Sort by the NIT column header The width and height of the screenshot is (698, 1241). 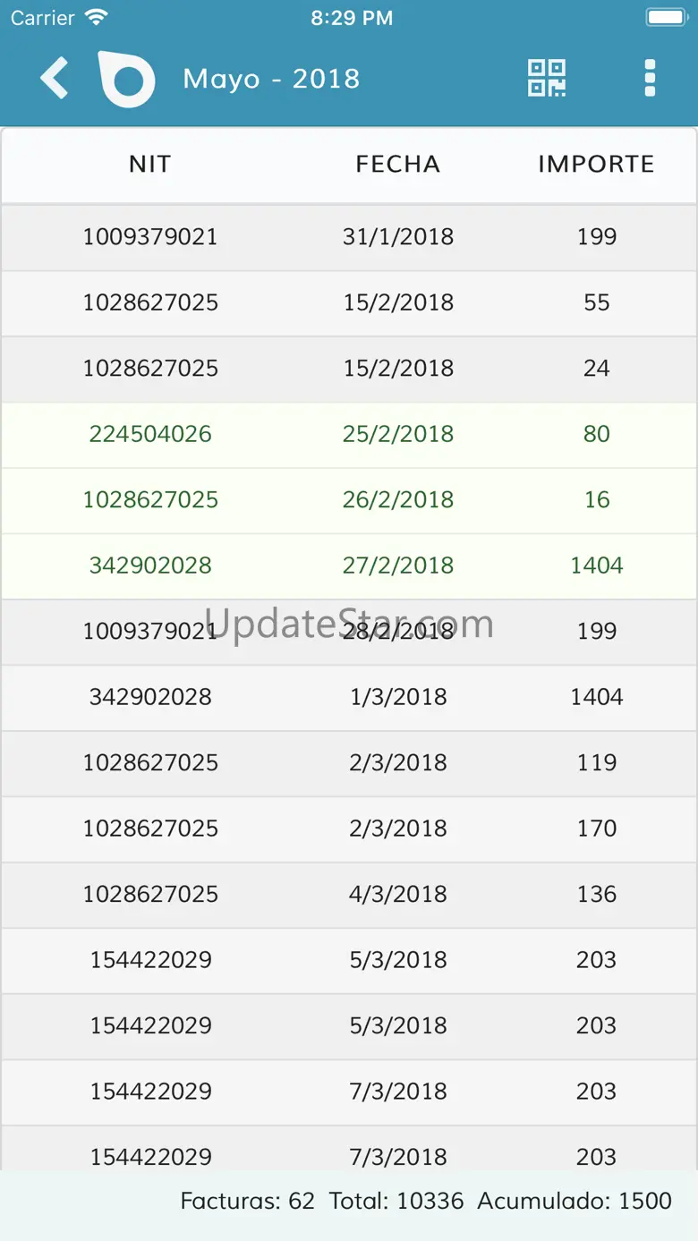click(149, 164)
